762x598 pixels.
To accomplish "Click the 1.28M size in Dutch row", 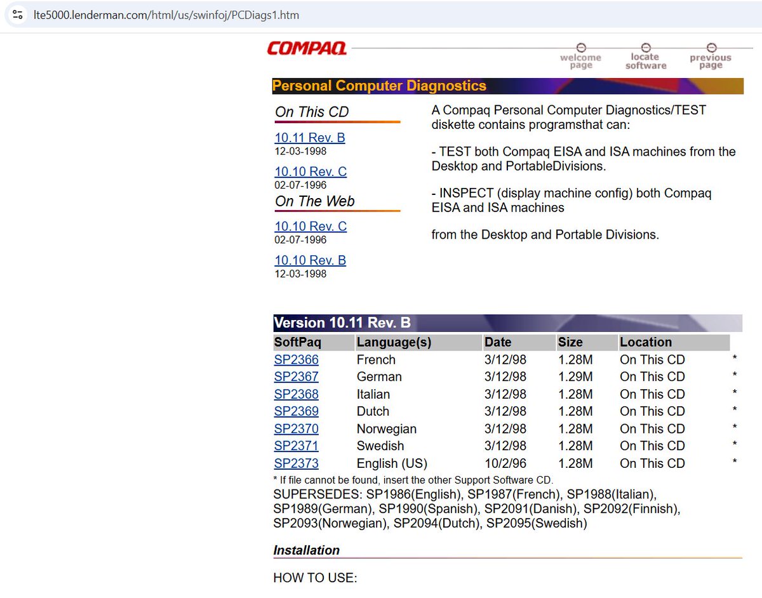I will (575, 411).
